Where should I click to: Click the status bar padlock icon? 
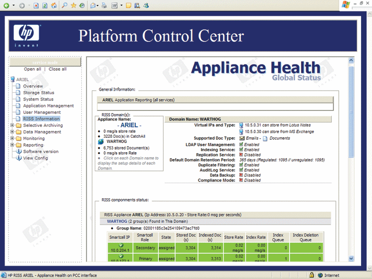coord(311,275)
